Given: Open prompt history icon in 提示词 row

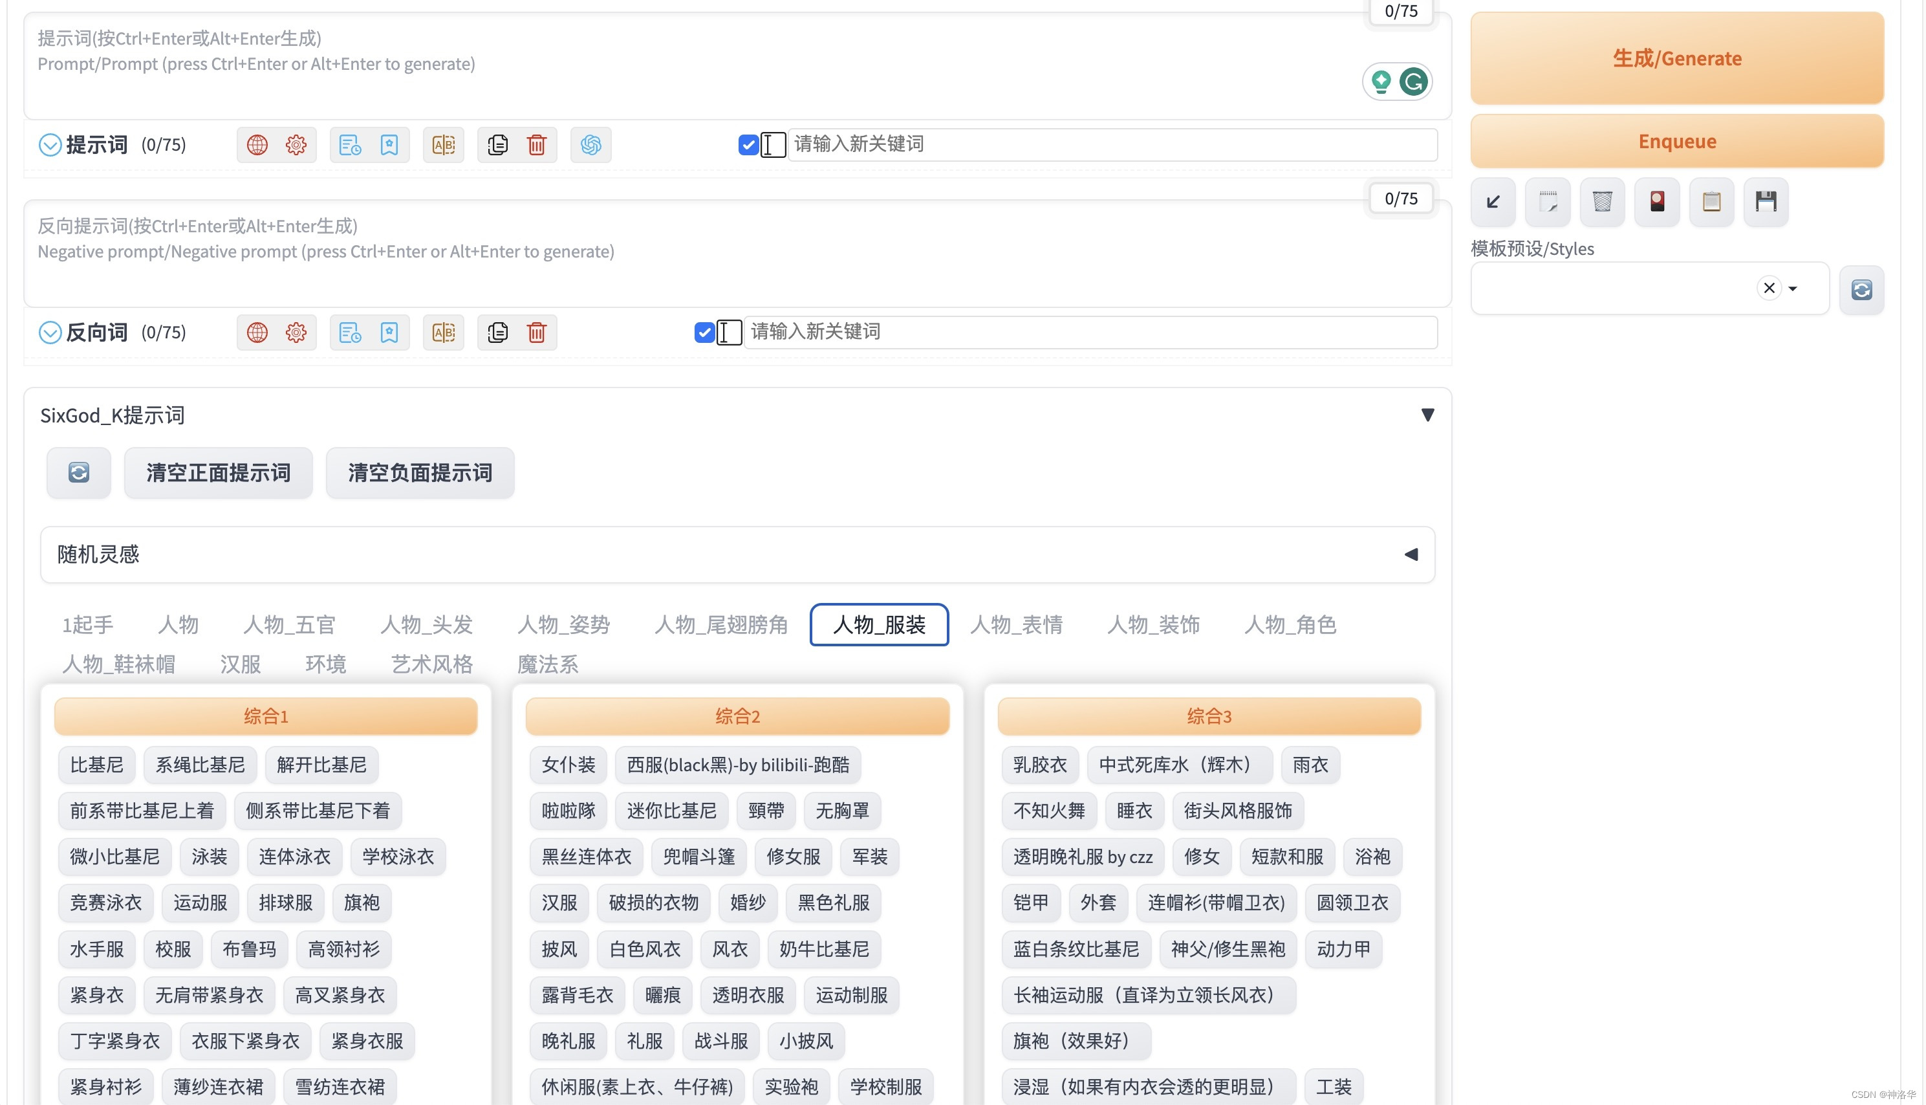Looking at the screenshot, I should pyautogui.click(x=350, y=144).
